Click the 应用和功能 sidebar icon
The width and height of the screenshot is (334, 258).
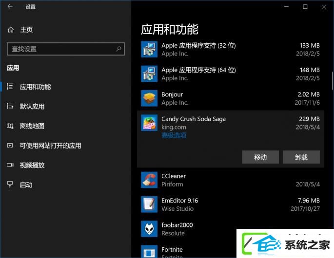pos(10,87)
